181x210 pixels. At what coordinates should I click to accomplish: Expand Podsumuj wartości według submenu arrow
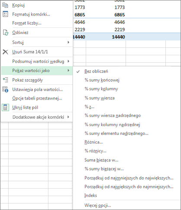coord(68,61)
